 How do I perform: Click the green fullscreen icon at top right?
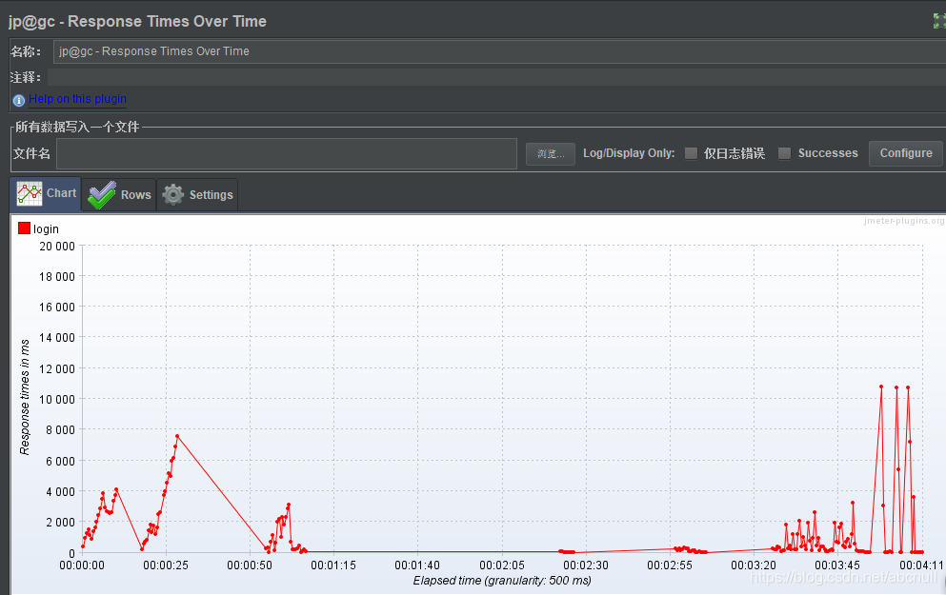coord(939,21)
